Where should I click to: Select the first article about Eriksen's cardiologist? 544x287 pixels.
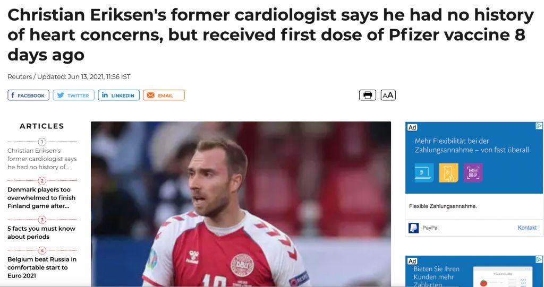42,159
